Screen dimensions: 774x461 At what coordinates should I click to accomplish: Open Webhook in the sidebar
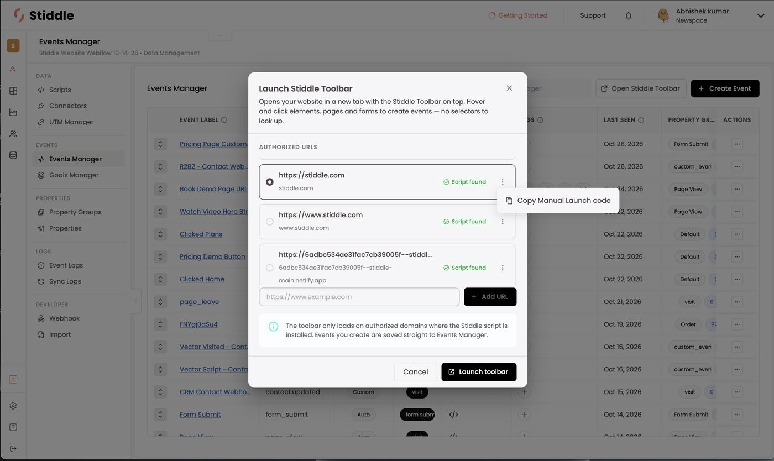[64, 318]
